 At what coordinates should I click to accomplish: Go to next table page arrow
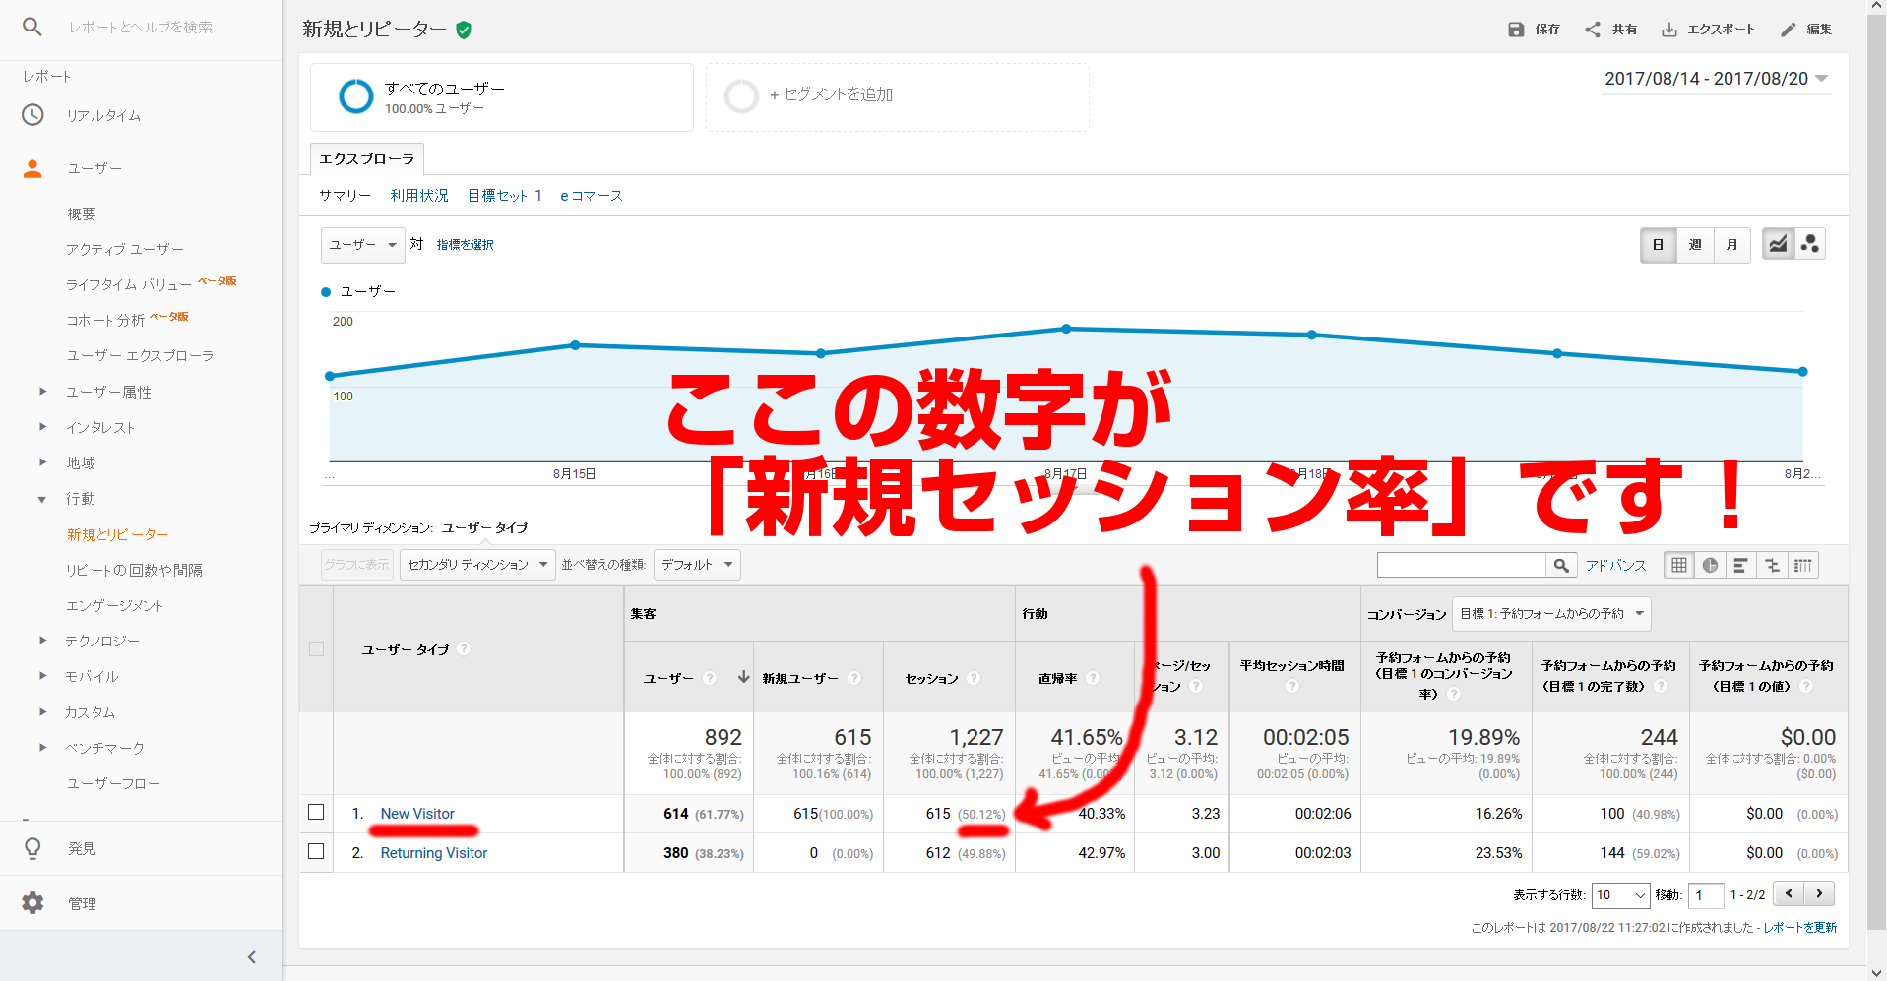(x=1819, y=893)
